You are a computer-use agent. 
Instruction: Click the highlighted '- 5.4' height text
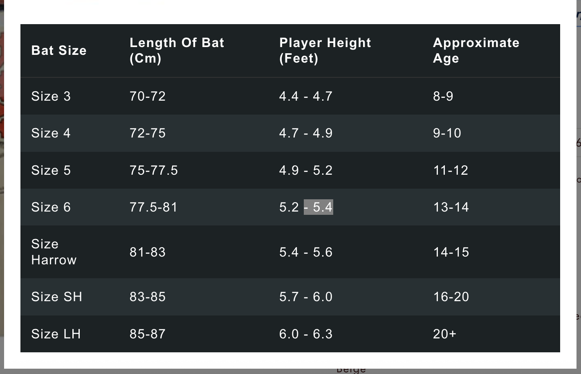point(319,207)
